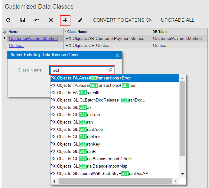The width and height of the screenshot is (209, 188).
Task: Select PX.Objects.GL.GLTran from the list
Action: pos(72,122)
